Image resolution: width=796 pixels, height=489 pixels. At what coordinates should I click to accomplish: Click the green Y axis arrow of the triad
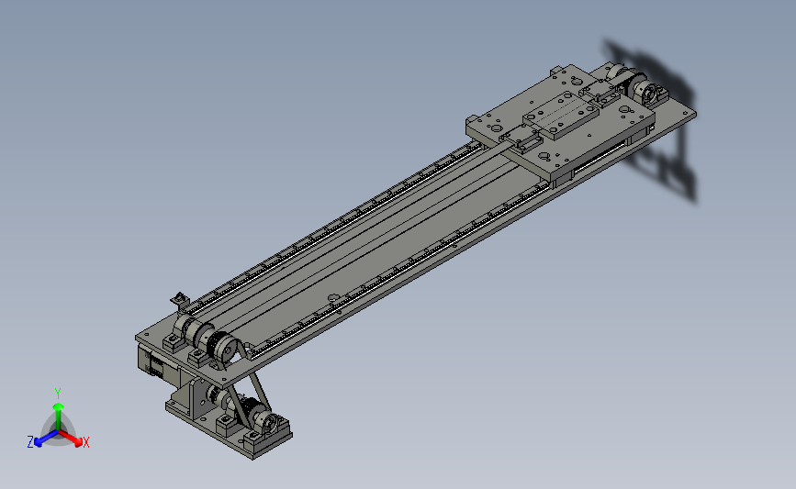click(x=58, y=416)
